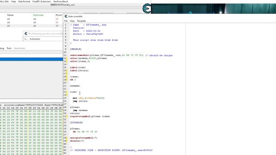Click the newmem: label line

coord(75,86)
